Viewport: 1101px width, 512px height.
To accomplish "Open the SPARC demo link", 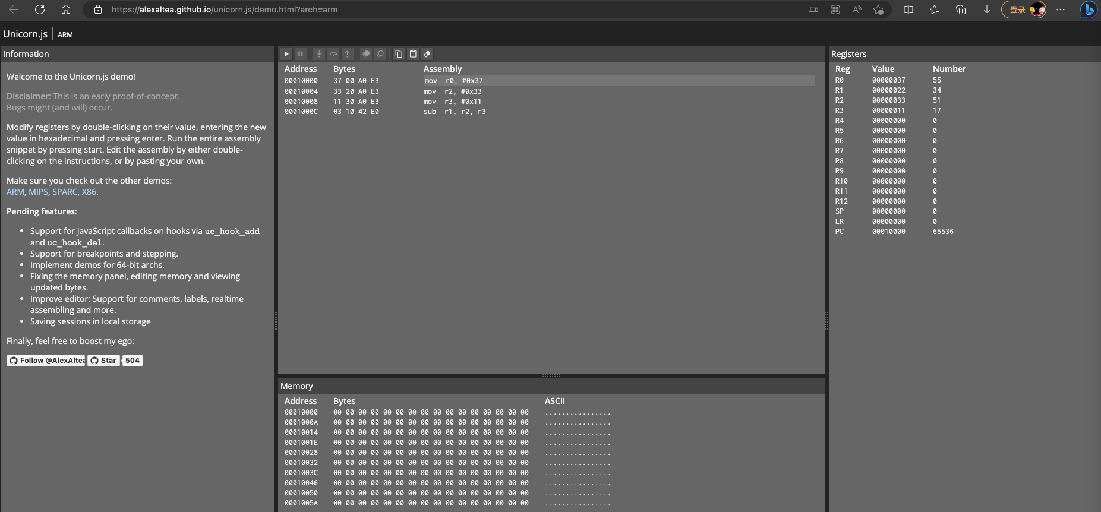I will (x=65, y=192).
